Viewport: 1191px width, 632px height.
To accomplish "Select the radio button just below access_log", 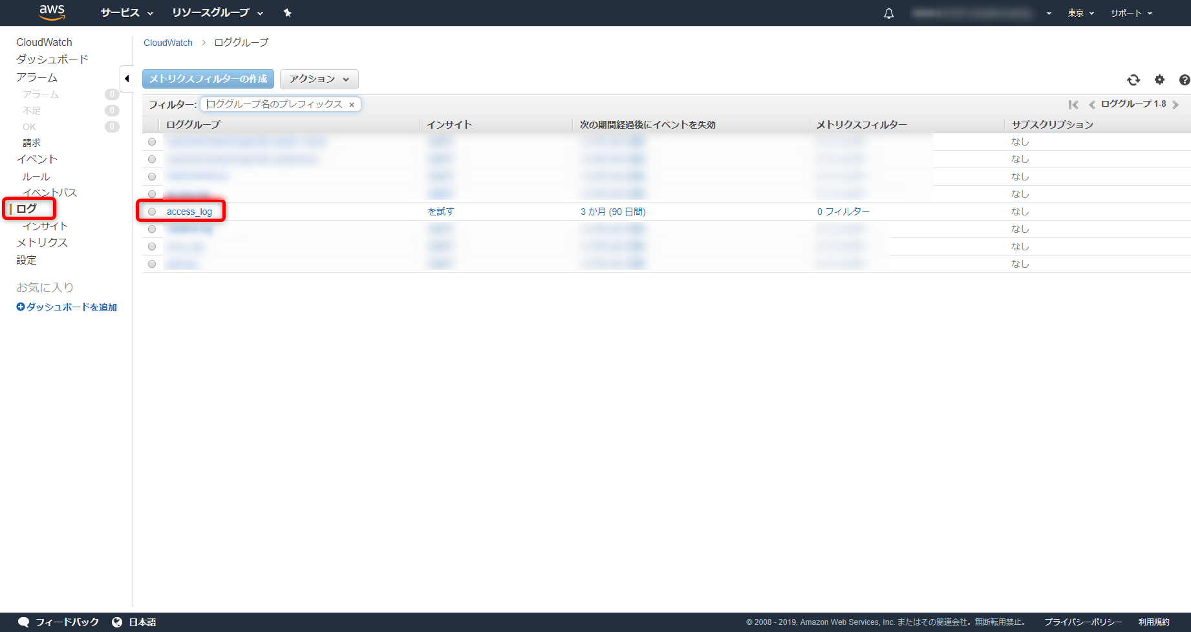I will click(x=152, y=229).
